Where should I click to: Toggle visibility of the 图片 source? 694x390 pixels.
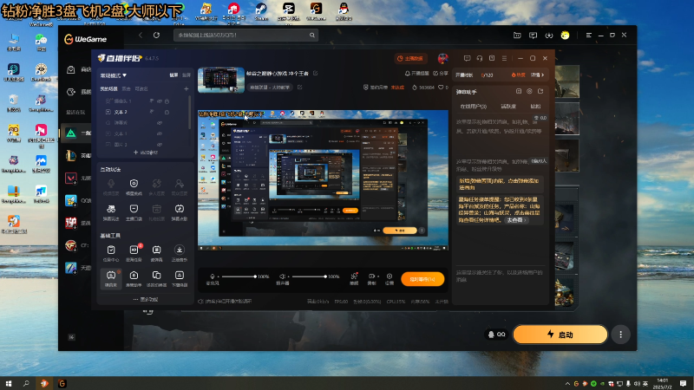[160, 144]
